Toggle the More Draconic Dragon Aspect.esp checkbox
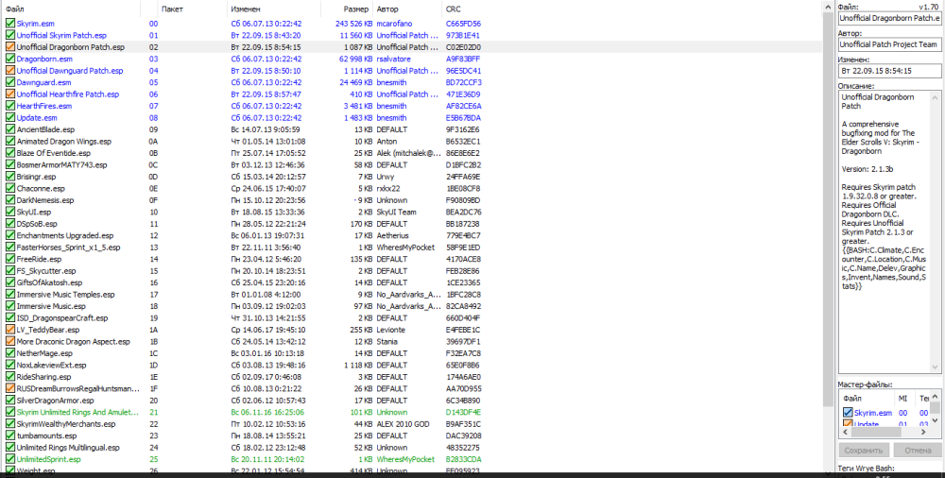 click(10, 341)
